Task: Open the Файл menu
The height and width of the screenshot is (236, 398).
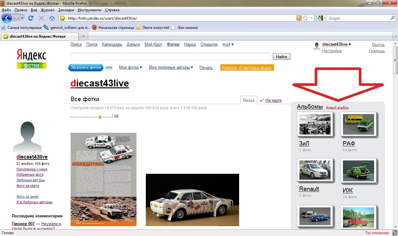Action: (x=6, y=10)
